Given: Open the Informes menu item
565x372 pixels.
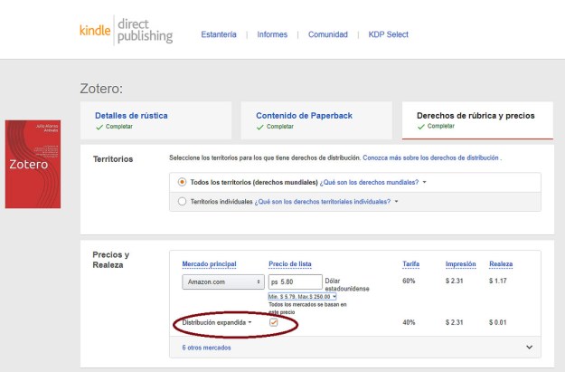Looking at the screenshot, I should [x=272, y=35].
